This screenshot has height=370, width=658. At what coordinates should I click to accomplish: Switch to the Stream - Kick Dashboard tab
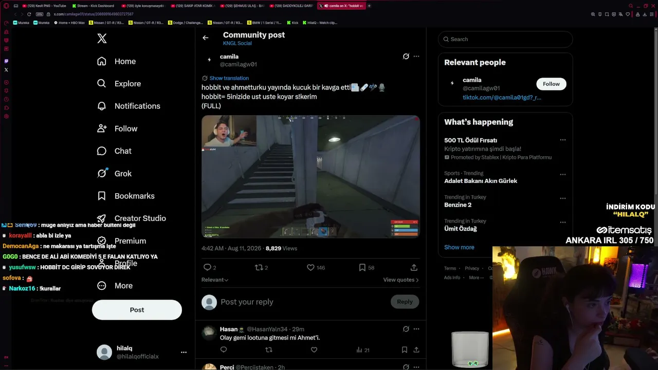93,6
